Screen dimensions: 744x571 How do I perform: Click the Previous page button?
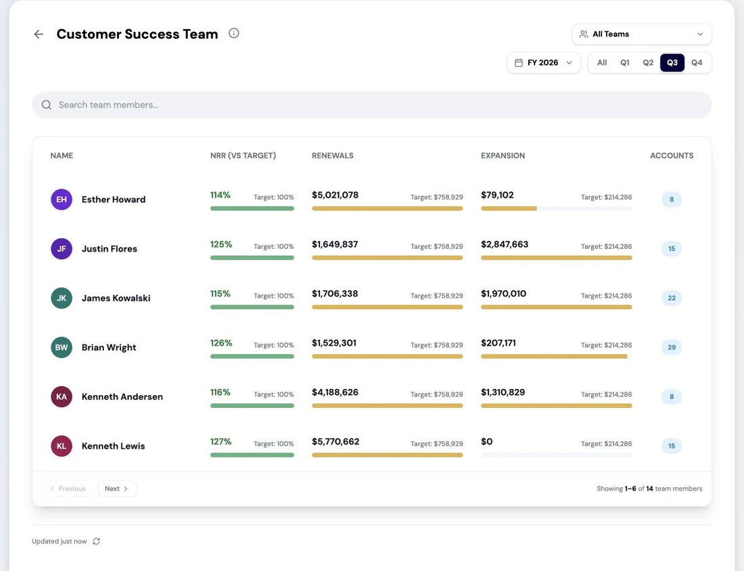68,488
